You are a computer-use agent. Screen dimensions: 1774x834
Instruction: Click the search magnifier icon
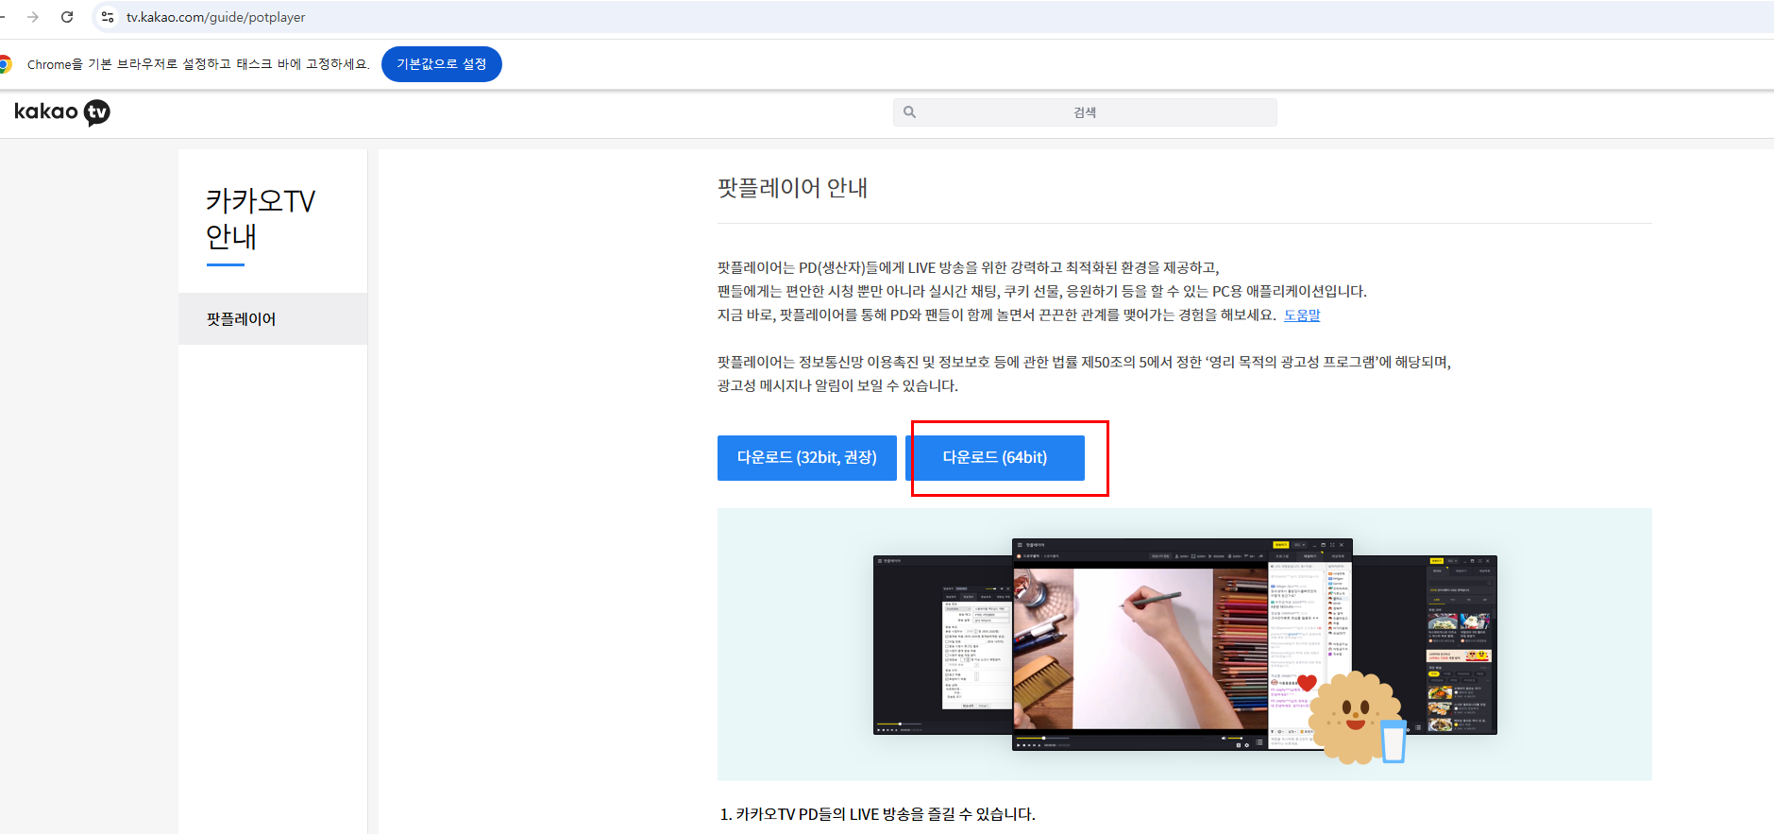[x=909, y=112]
